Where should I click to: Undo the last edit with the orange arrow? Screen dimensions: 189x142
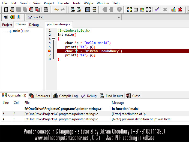pos(56,9)
